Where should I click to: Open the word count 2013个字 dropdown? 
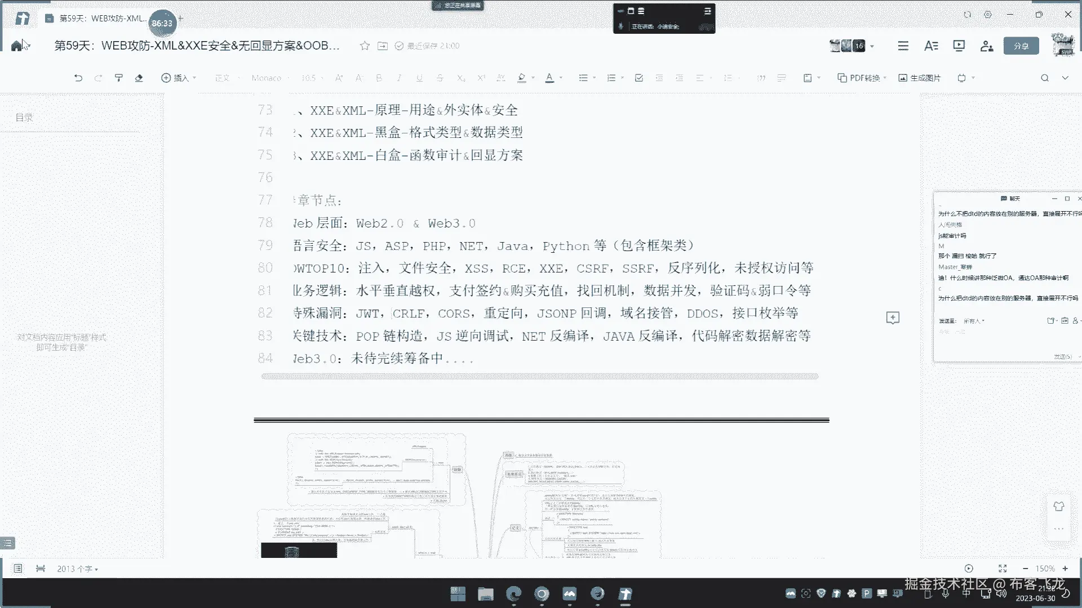pos(77,569)
